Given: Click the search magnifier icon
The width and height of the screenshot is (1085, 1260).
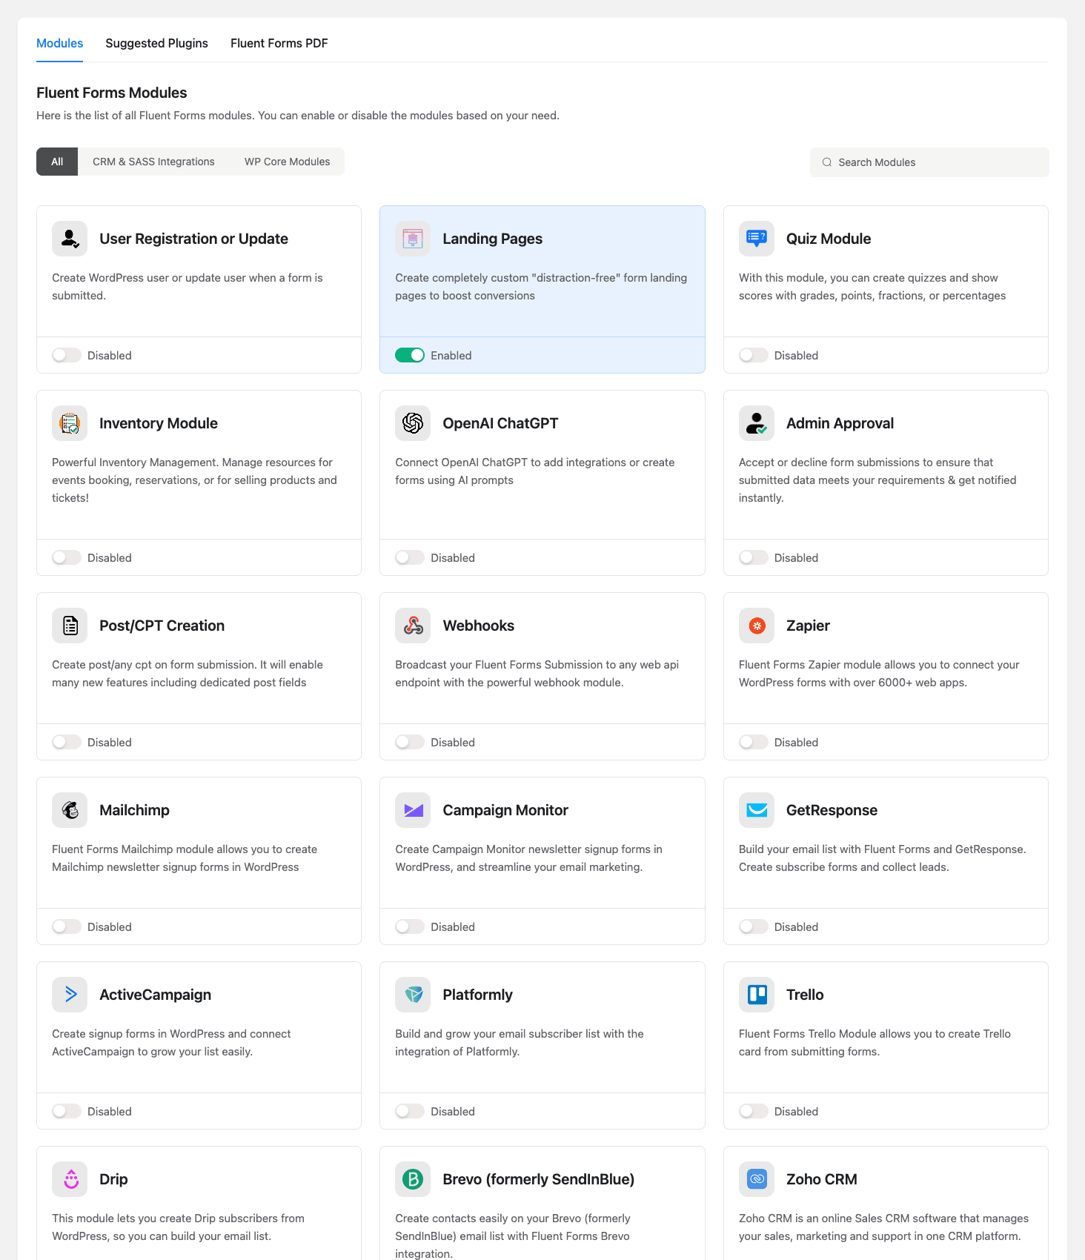Looking at the screenshot, I should click(x=827, y=162).
